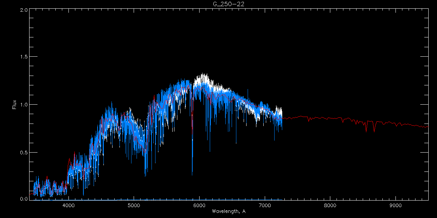Click the red curve dip near 8550
The height and width of the screenshot is (218, 437).
[x=366, y=131]
